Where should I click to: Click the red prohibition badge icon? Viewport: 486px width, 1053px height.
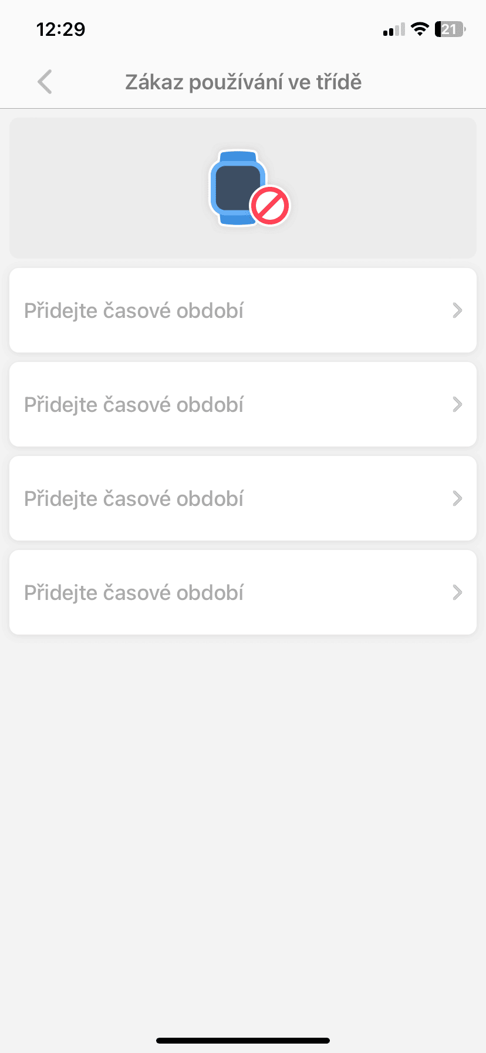click(270, 206)
